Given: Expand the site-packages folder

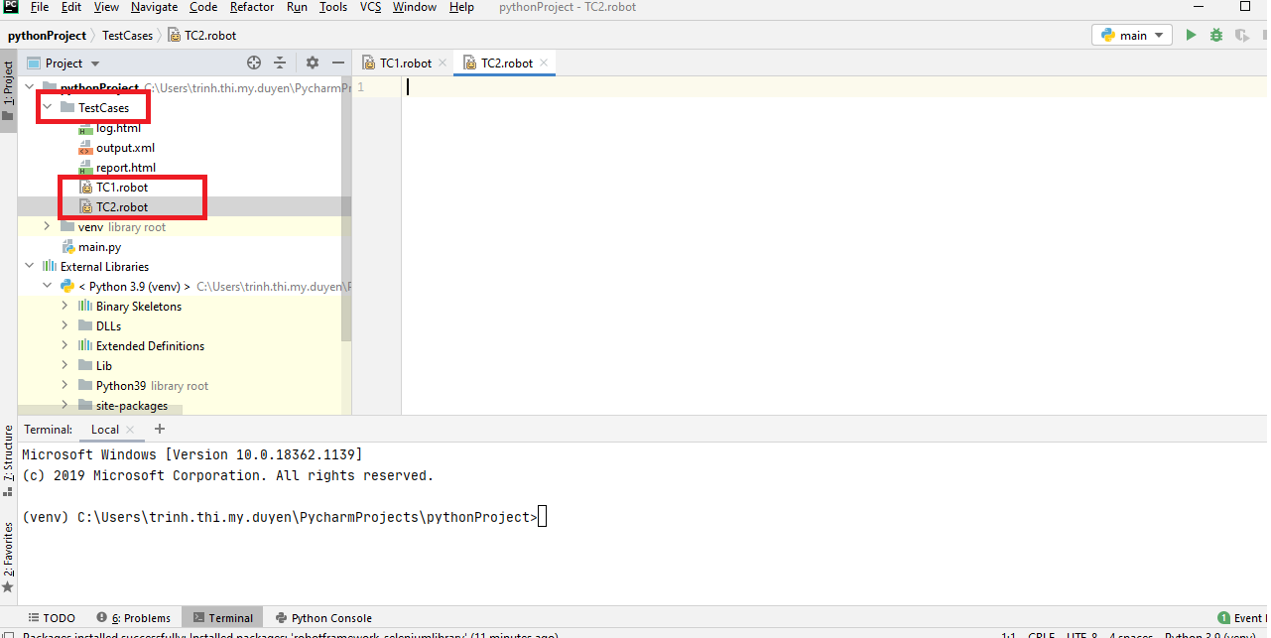Looking at the screenshot, I should (x=64, y=405).
